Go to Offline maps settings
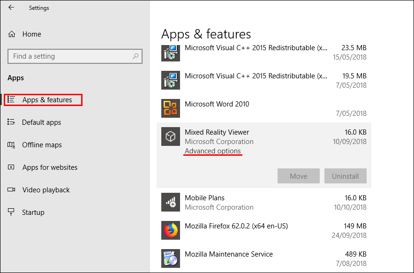 (x=42, y=145)
